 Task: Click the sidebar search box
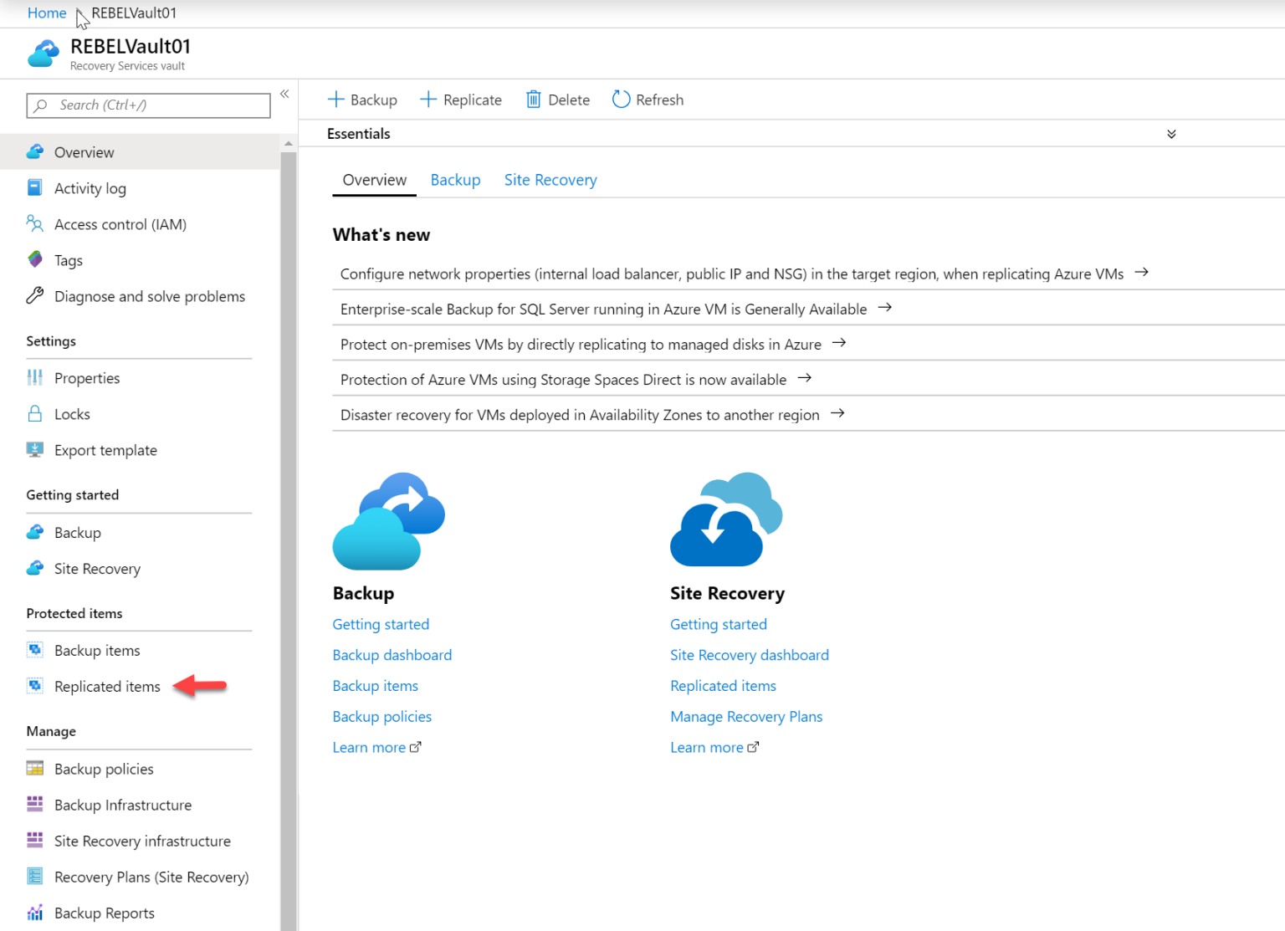click(x=149, y=105)
